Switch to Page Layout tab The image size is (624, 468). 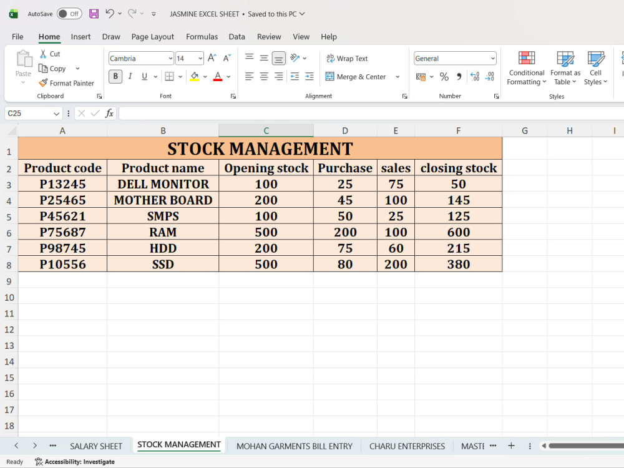(153, 37)
